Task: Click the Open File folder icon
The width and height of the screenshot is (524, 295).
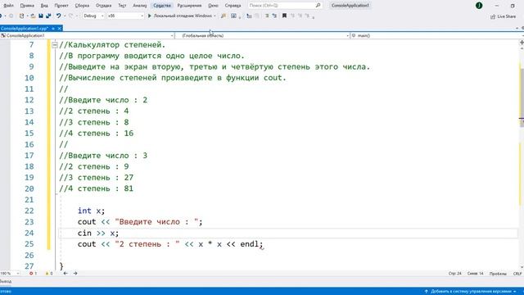Action: click(x=33, y=16)
